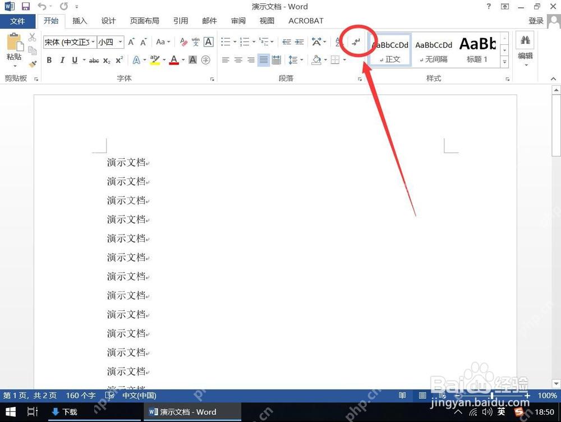Click the decrease indent icon
The height and width of the screenshot is (422, 561).
(x=287, y=42)
